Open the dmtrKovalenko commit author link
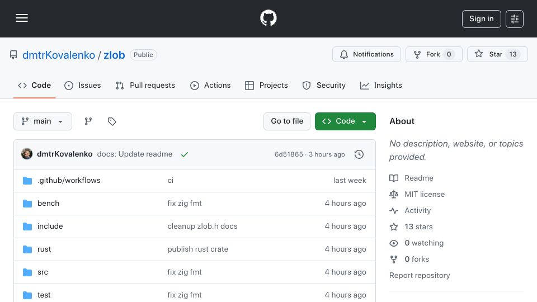The image size is (537, 302). pos(65,154)
